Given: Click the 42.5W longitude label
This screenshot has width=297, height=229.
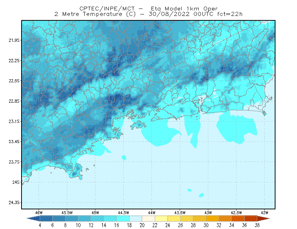Looking at the screenshot, I should tap(236, 213).
